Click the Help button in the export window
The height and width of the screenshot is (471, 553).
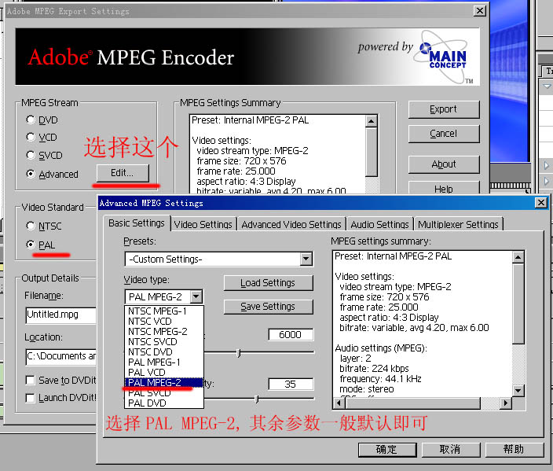click(x=443, y=188)
